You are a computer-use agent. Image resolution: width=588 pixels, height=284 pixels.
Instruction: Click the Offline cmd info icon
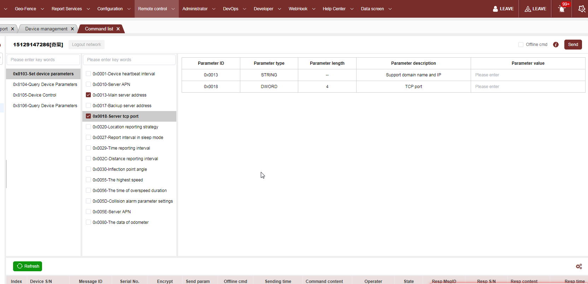[x=556, y=45]
